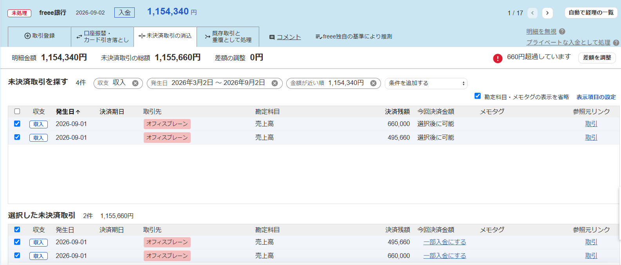The image size is (621, 265).
Task: Tick the select-all checkbox in the 未決済取引を探す table header
Action: click(17, 111)
